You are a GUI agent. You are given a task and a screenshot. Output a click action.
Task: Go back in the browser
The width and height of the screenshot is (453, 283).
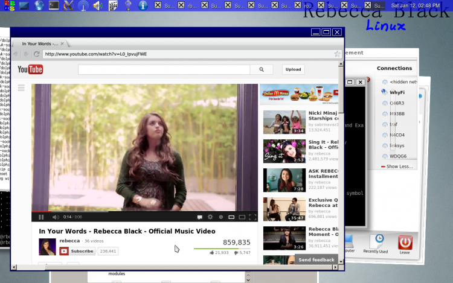tap(16, 54)
